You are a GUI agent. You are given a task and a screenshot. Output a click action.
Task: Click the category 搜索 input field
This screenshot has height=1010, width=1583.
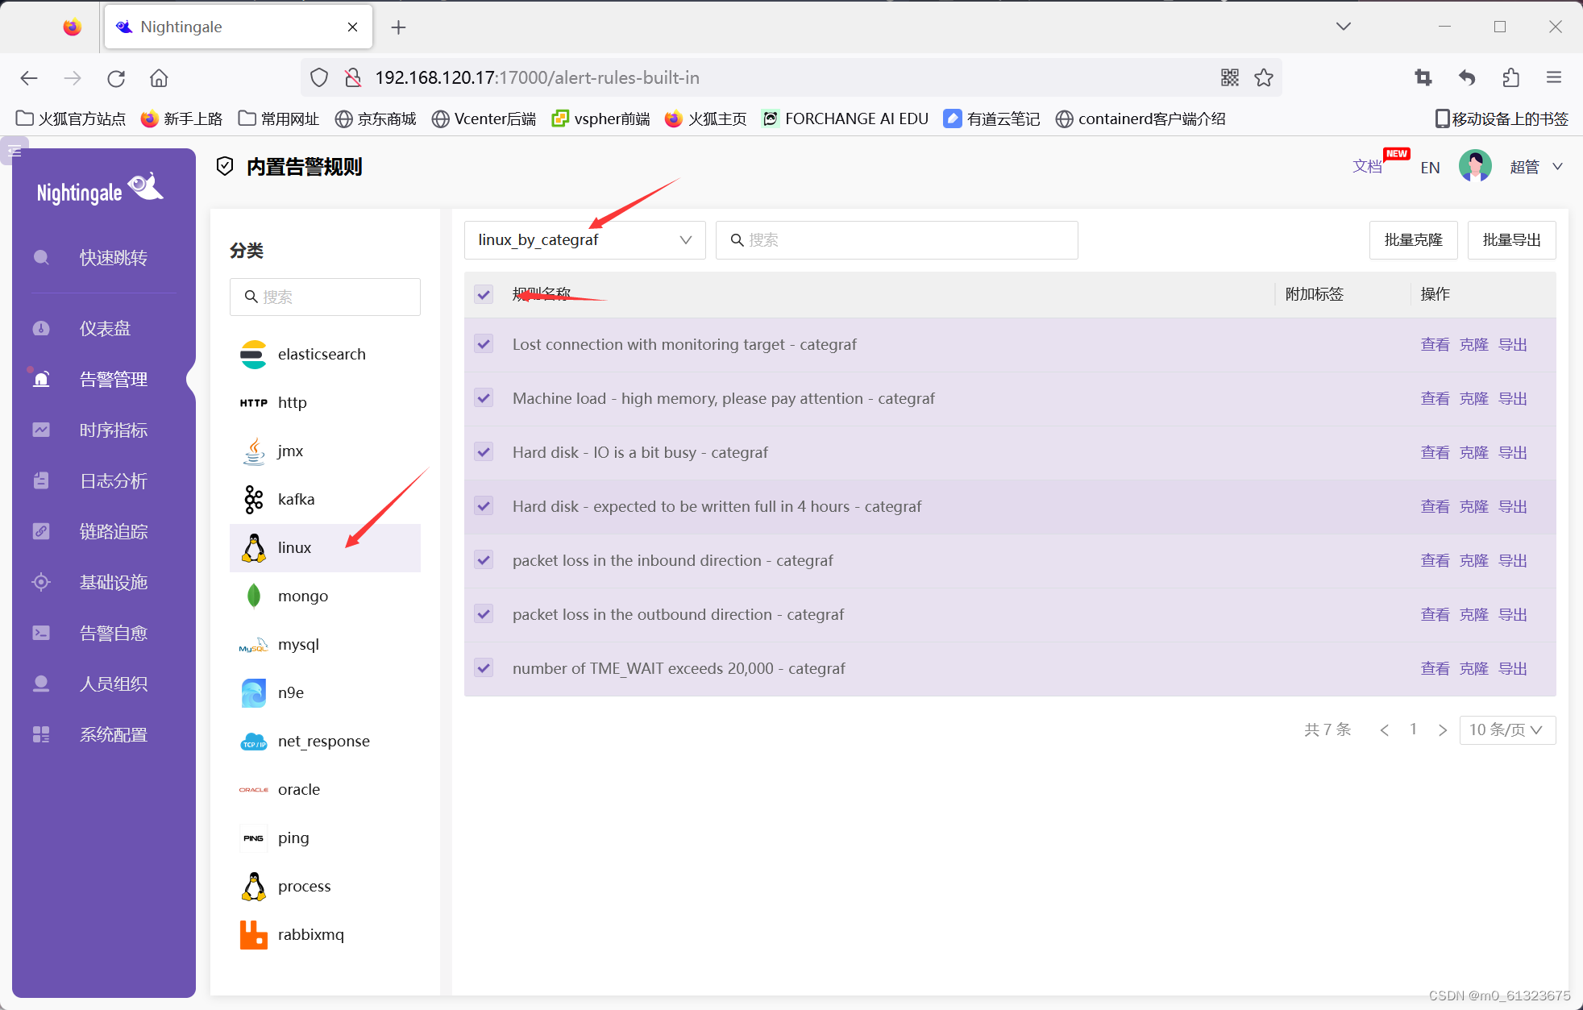click(332, 297)
